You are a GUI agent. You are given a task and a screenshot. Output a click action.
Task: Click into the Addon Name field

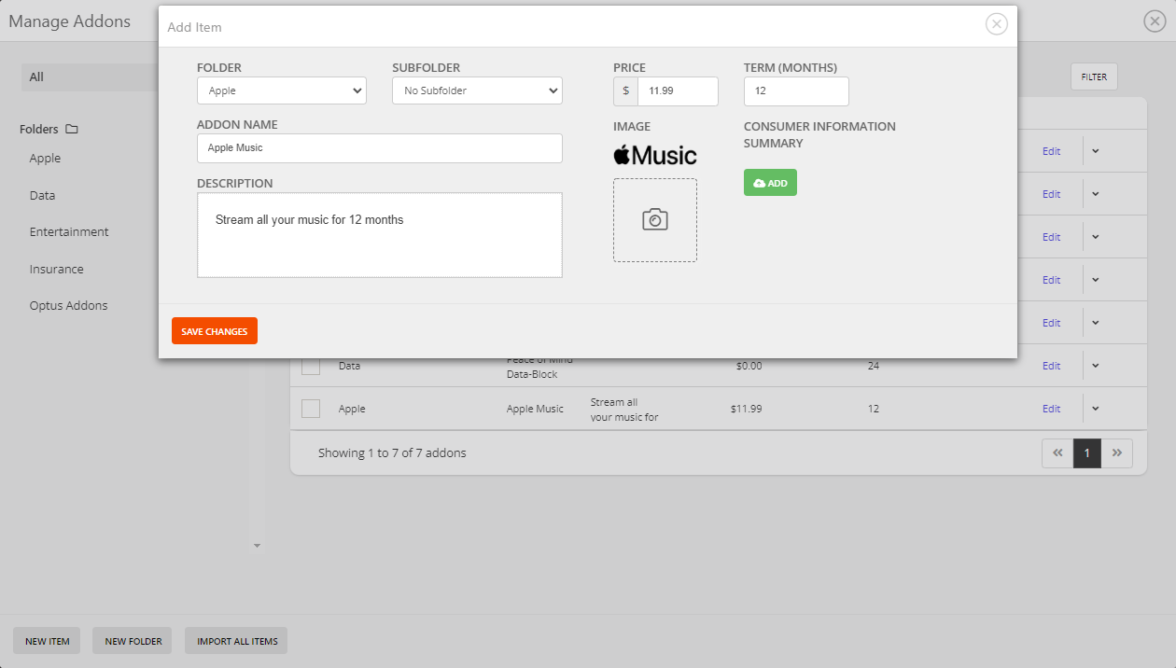379,148
